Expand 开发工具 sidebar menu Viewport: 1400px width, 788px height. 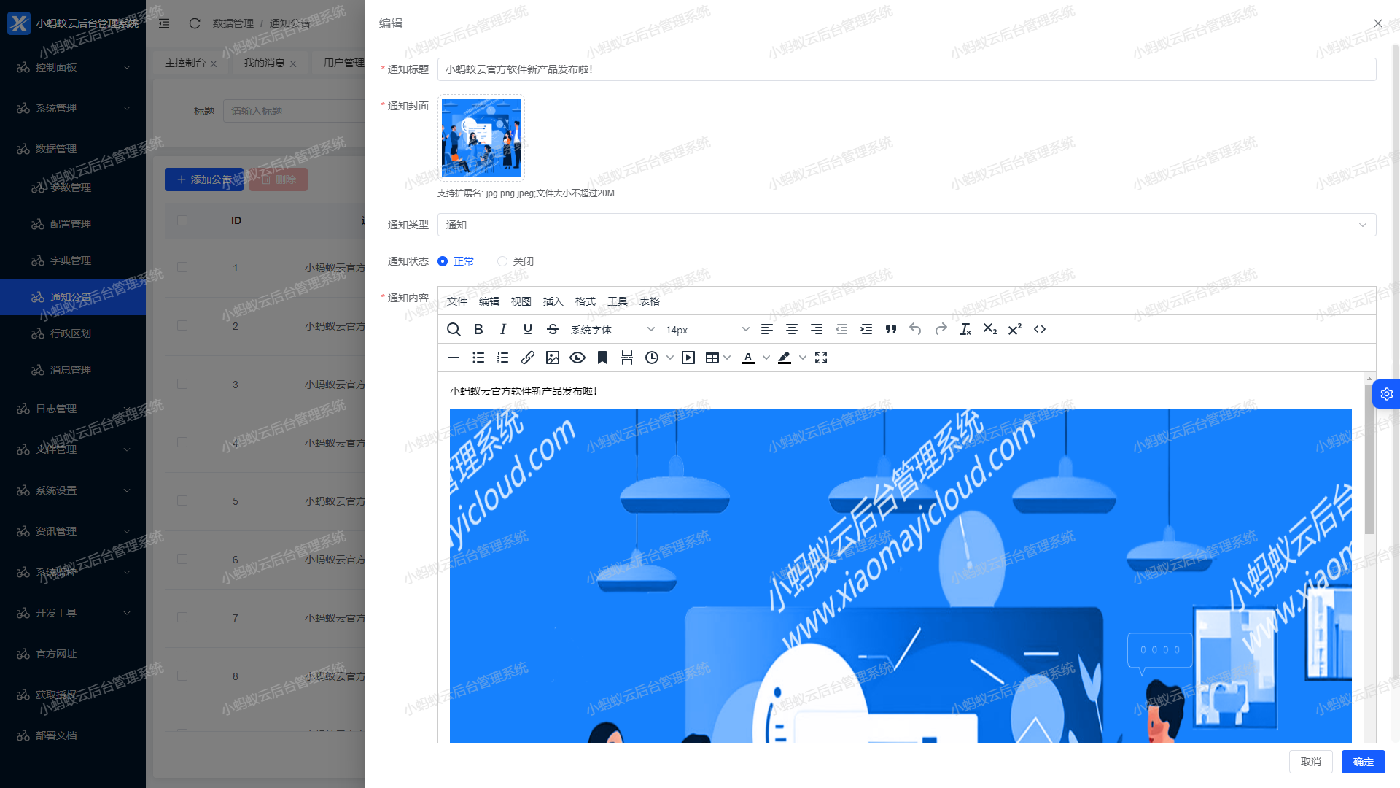point(73,613)
